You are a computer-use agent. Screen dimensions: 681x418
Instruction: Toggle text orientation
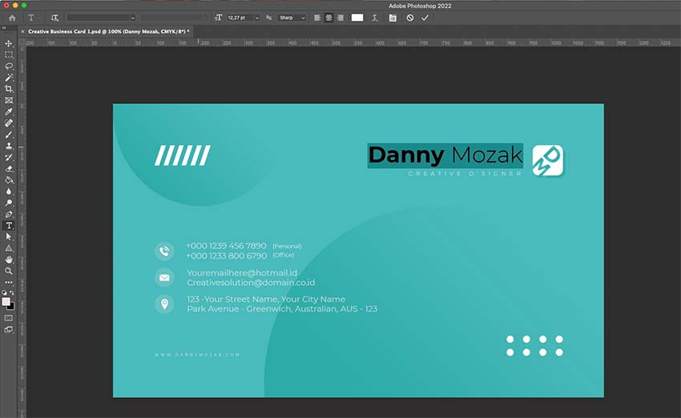[x=54, y=18]
